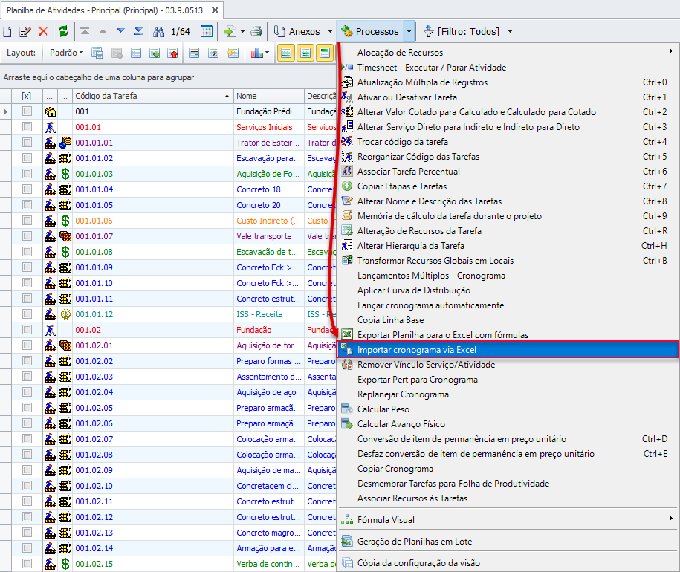
Task: Select Calcular Avanço Físico
Action: pos(508,423)
